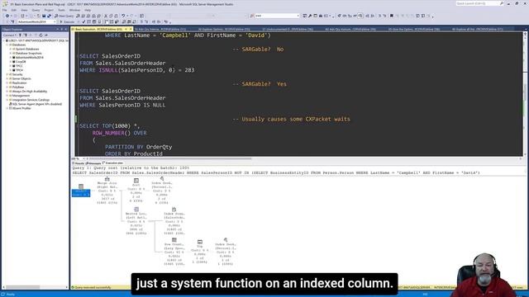Switch to the Messages tab

tap(93, 163)
